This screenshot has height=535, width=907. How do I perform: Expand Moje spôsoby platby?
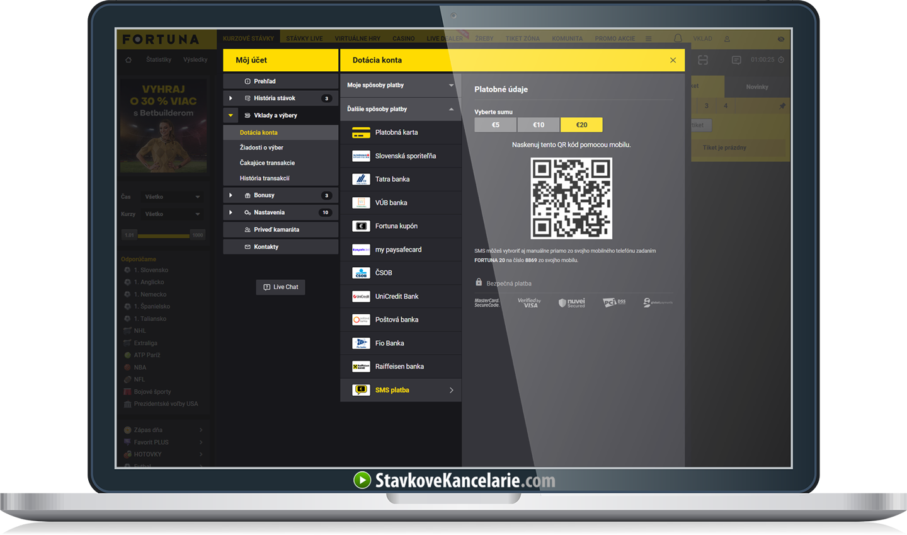click(x=401, y=85)
